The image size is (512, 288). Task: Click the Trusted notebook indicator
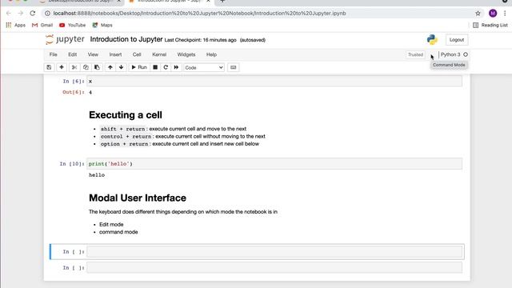[415, 54]
